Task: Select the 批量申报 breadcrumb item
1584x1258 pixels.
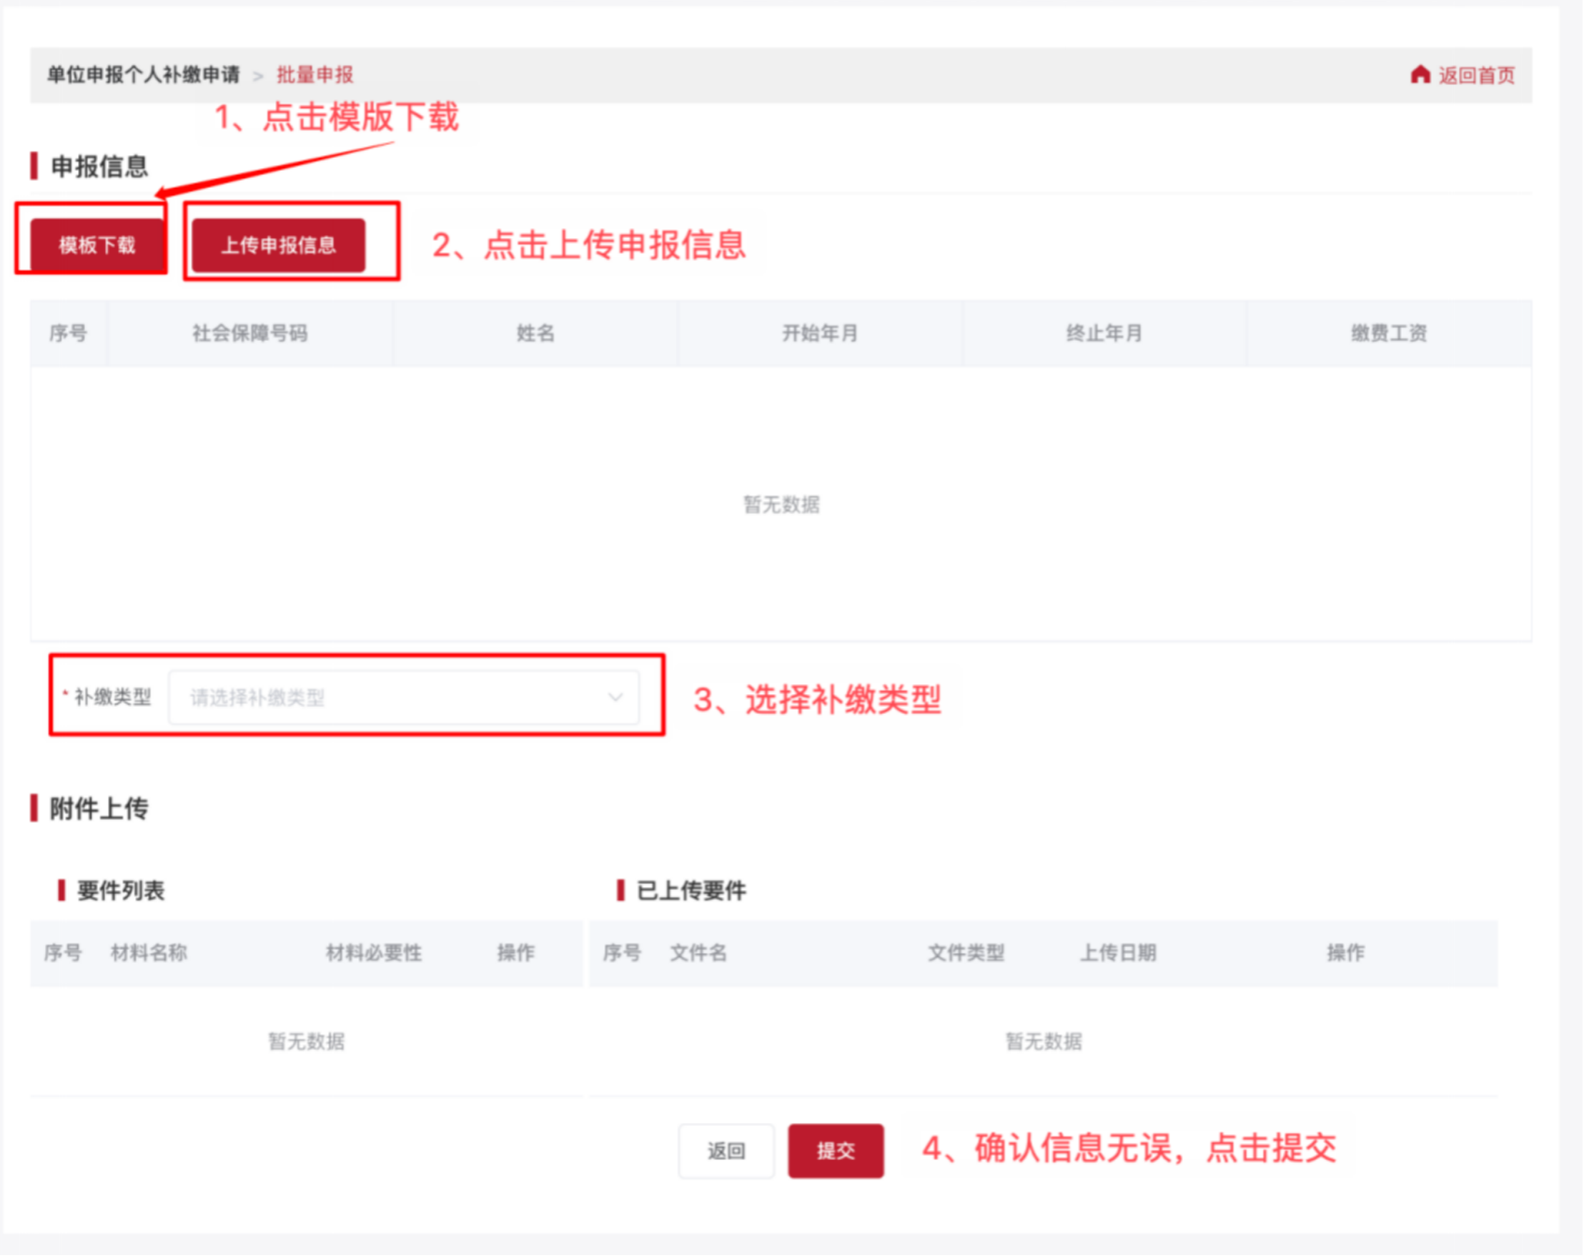Action: [x=315, y=74]
